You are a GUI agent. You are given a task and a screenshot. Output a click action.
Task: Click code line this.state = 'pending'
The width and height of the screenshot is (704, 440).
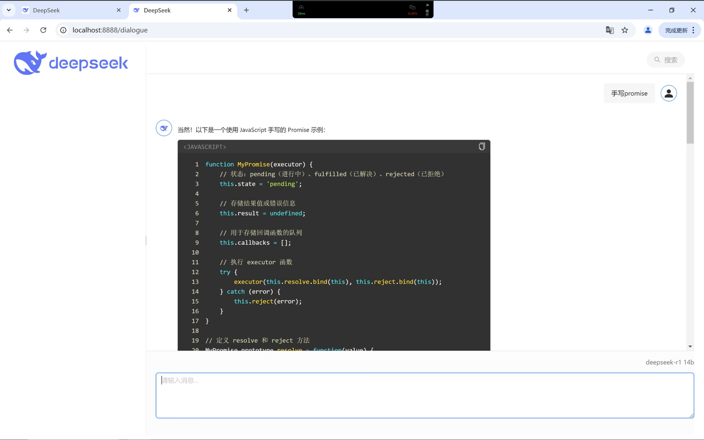(261, 184)
